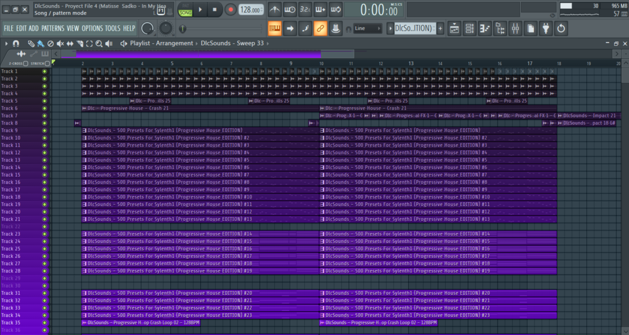Open the playlist options arrow menu
The image size is (629, 335).
pyautogui.click(x=6, y=43)
